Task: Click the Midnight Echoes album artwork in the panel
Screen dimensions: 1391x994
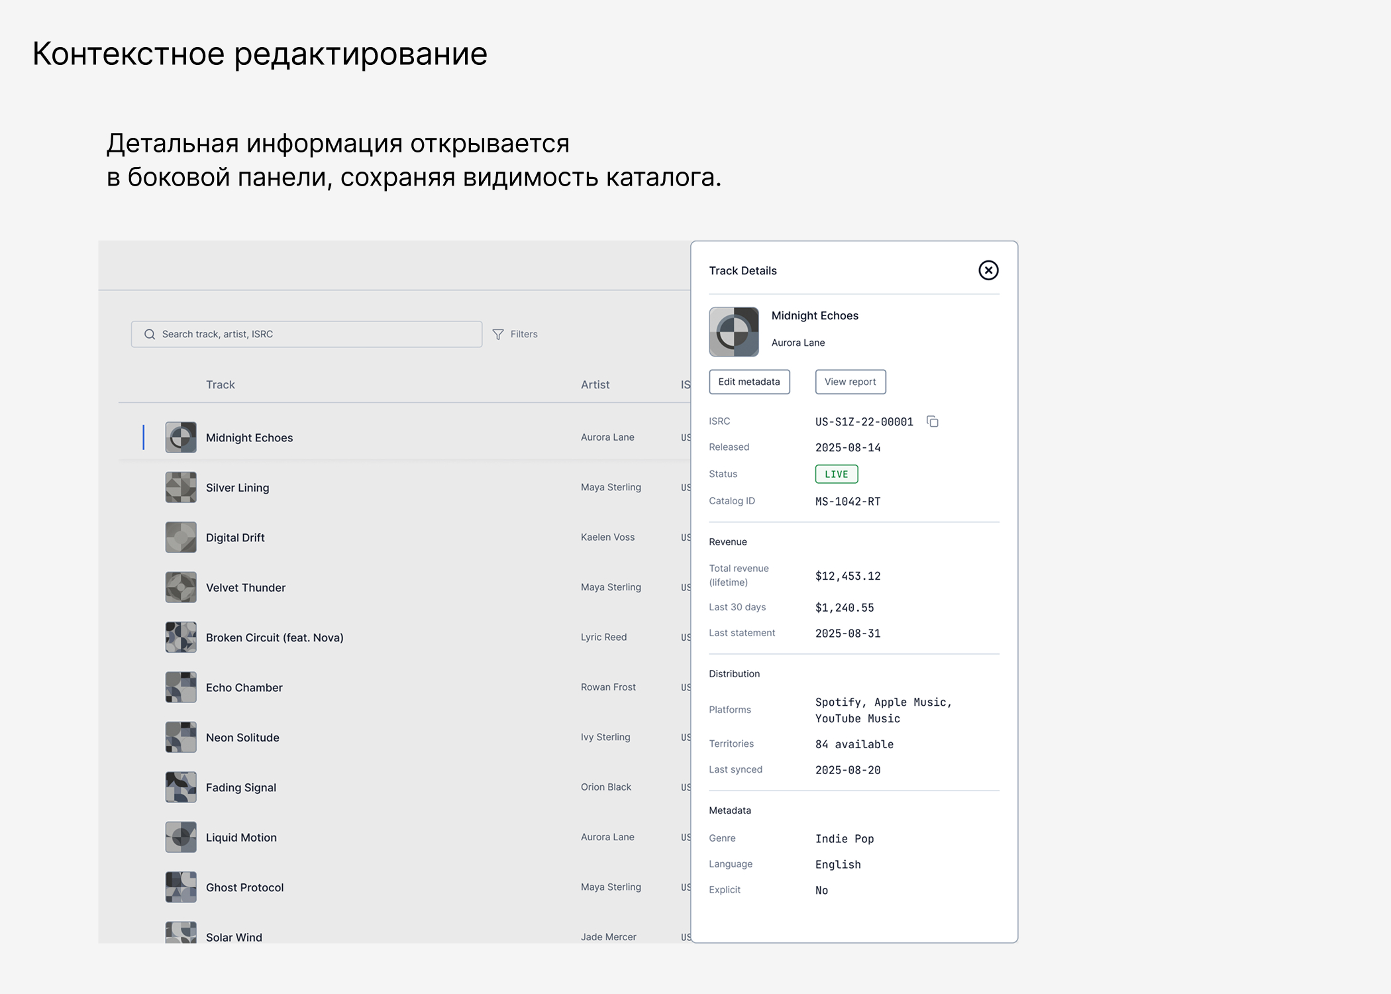Action: (x=734, y=332)
